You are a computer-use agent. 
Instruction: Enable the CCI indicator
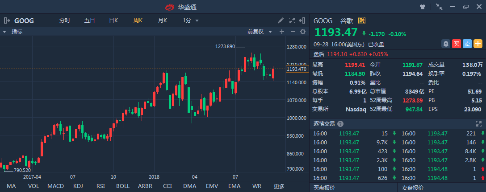point(168,186)
